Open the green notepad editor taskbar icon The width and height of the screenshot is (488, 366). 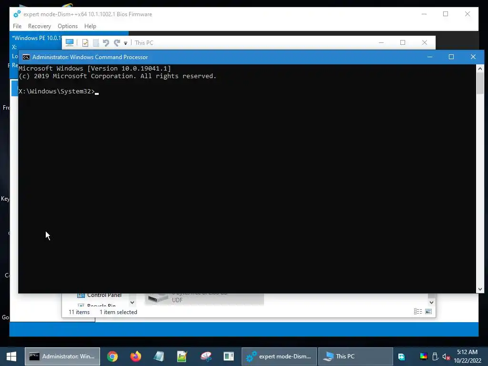(182, 356)
